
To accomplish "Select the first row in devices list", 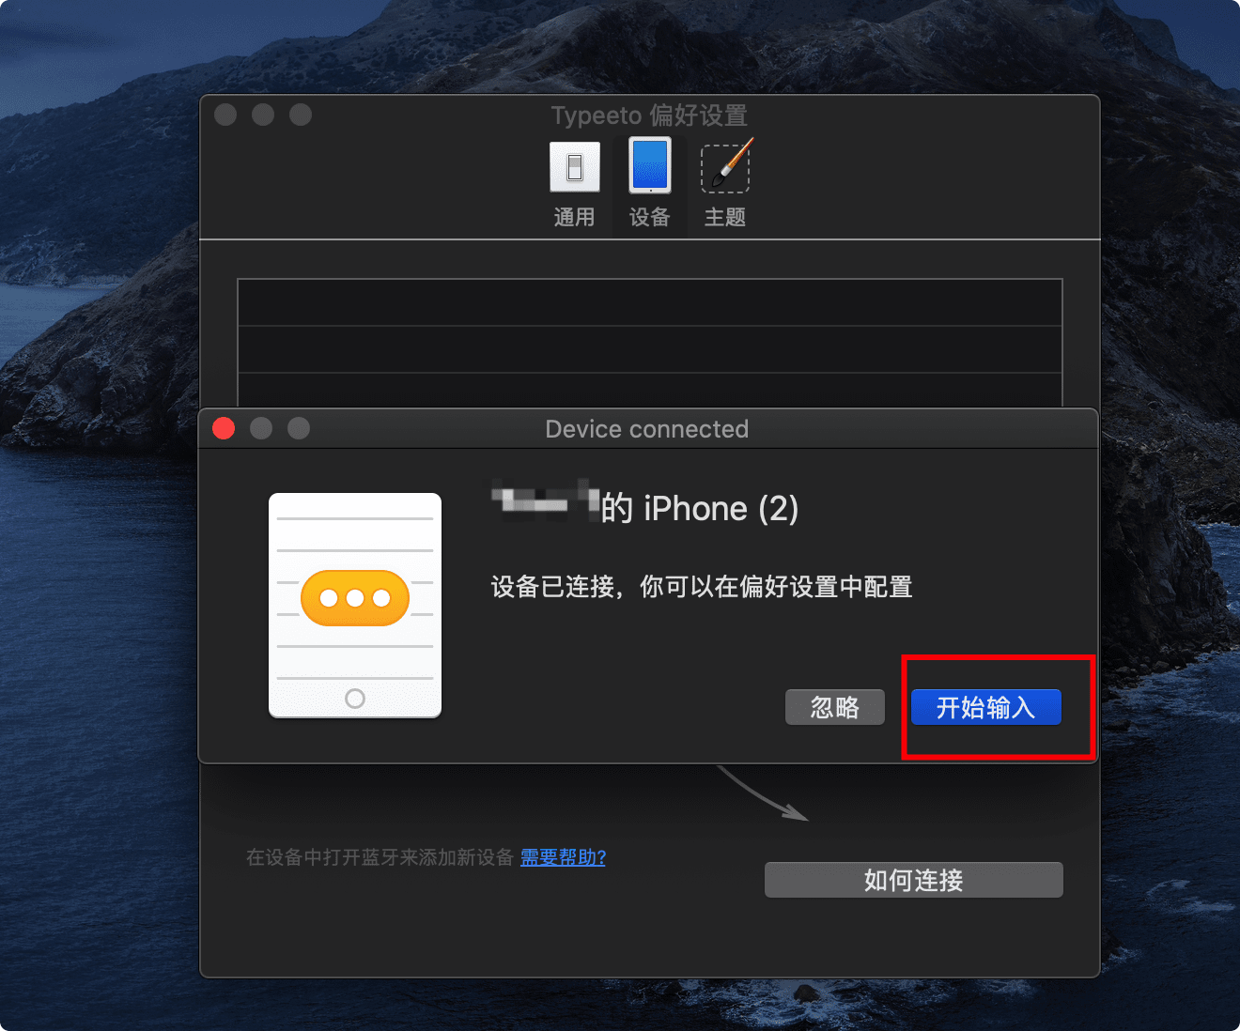I will [x=650, y=302].
